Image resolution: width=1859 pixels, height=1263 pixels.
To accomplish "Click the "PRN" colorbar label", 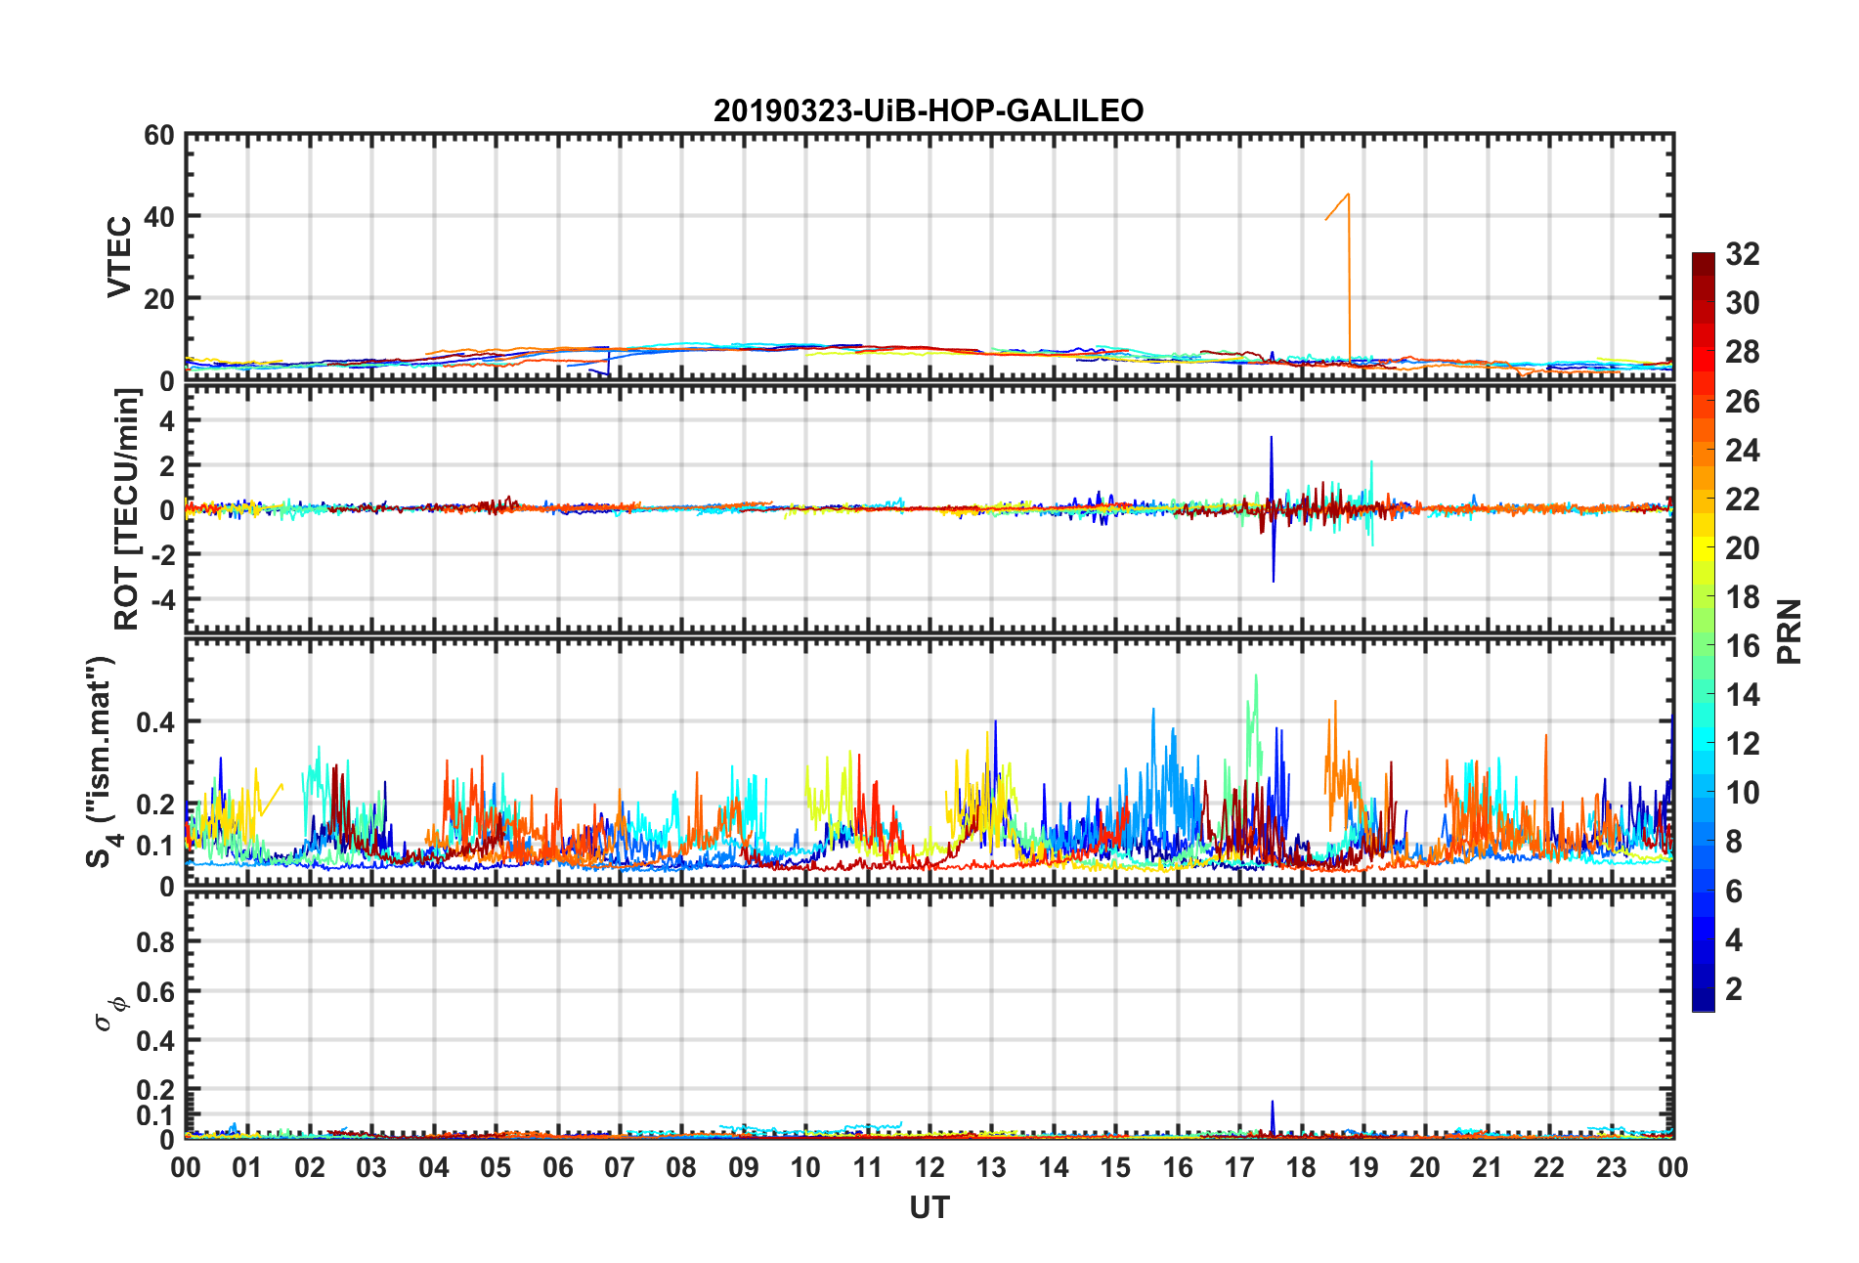I will coord(1789,631).
